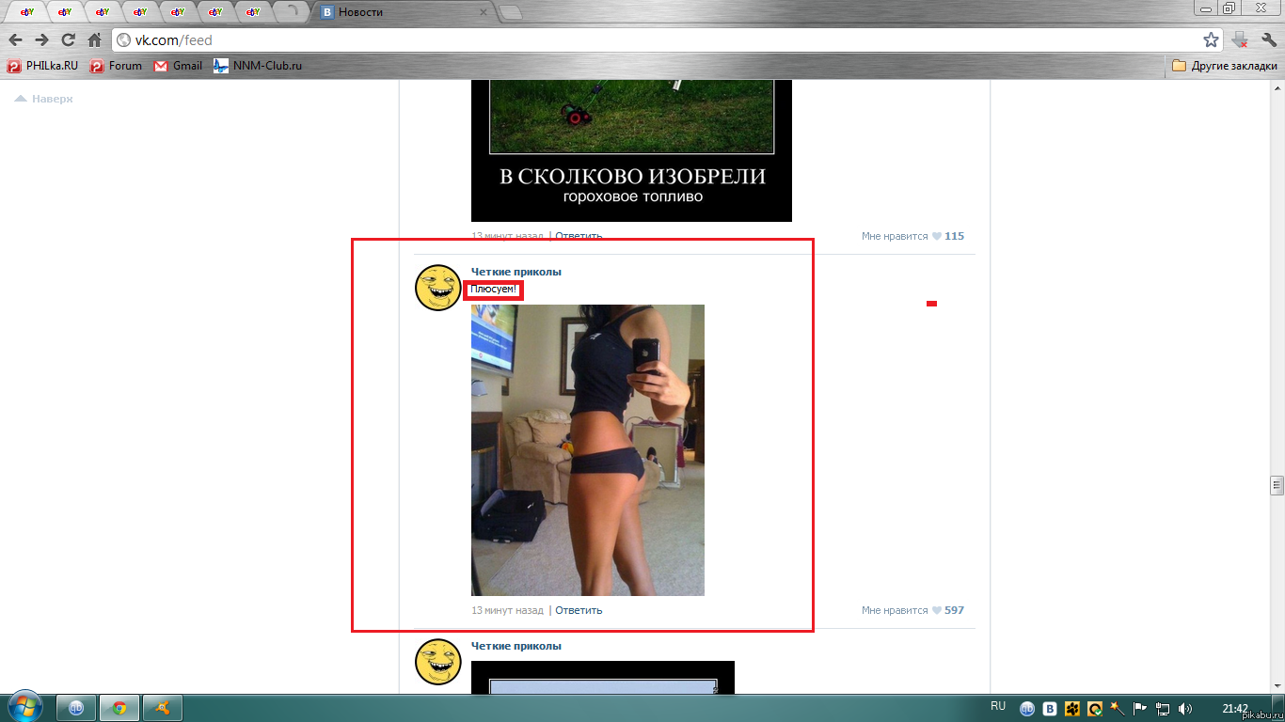Image resolution: width=1285 pixels, height=722 pixels.
Task: Click Ответить under the 597-likes post
Action: (x=579, y=610)
